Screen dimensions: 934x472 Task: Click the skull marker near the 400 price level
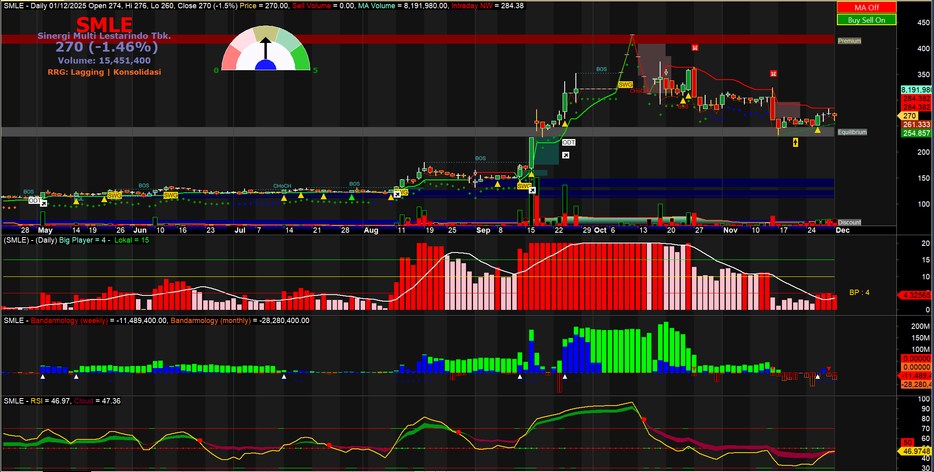[695, 48]
